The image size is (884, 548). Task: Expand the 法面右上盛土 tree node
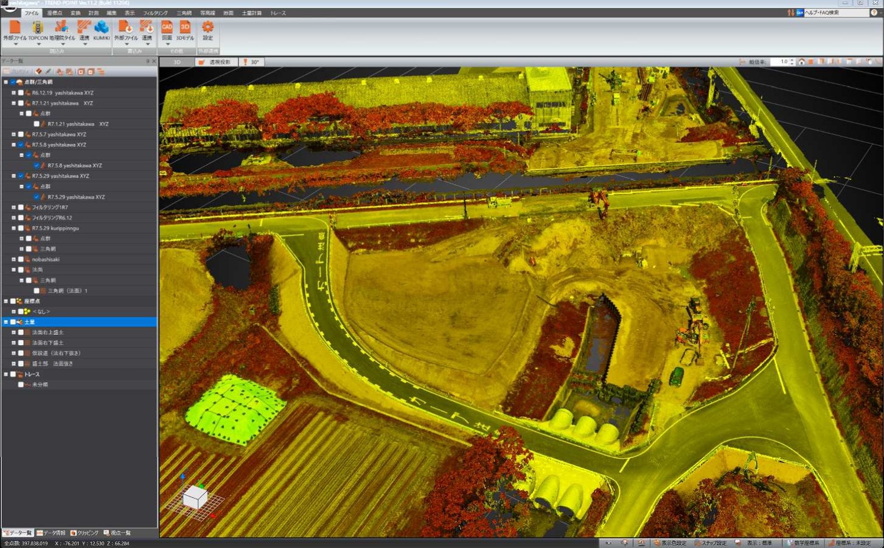[x=13, y=332]
